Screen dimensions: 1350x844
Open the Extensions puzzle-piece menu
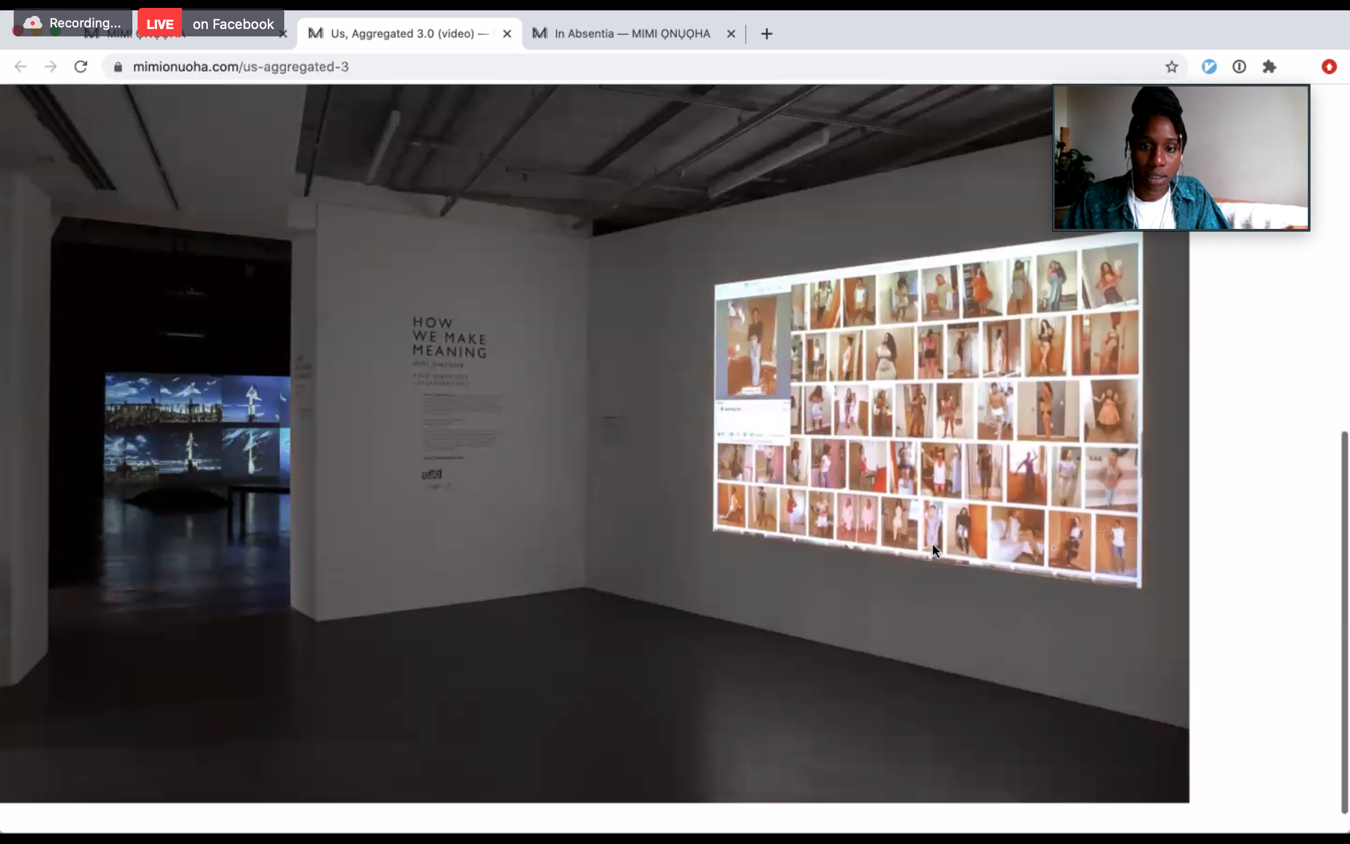coord(1269,67)
